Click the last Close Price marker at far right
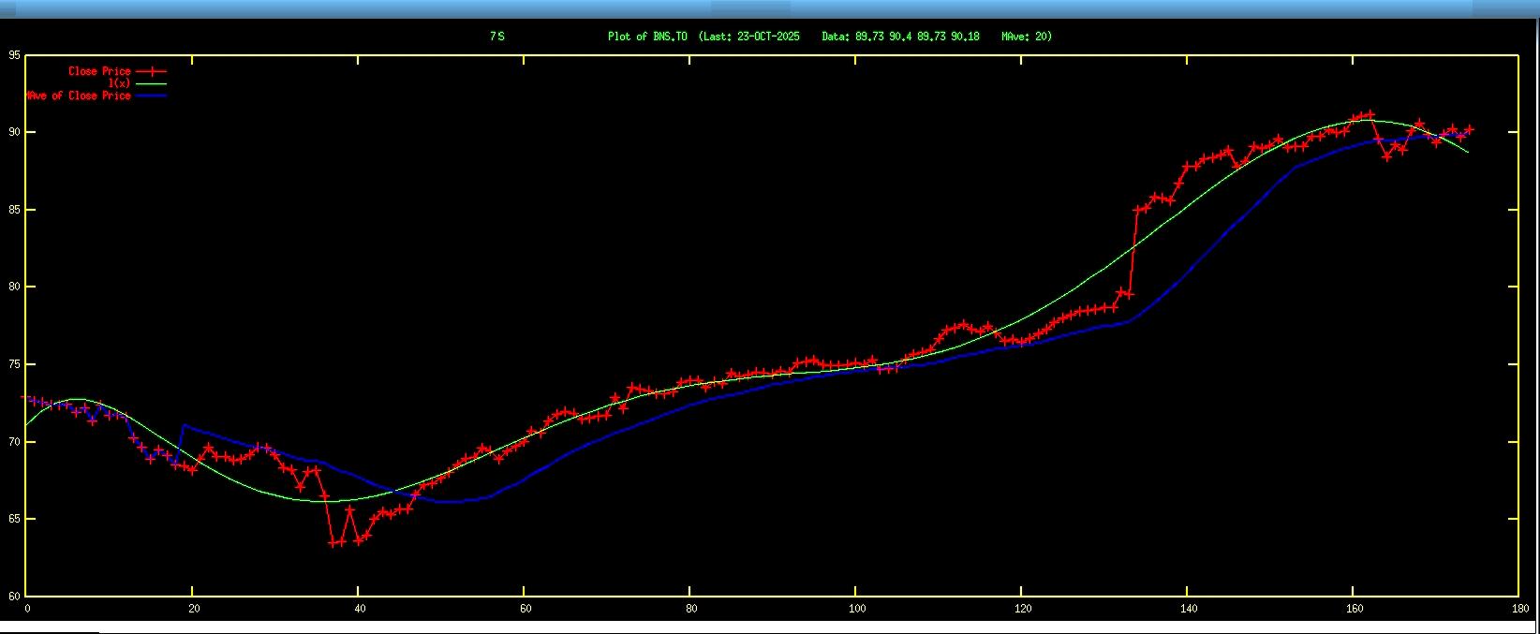Viewport: 1540px width, 634px height. pos(1468,130)
